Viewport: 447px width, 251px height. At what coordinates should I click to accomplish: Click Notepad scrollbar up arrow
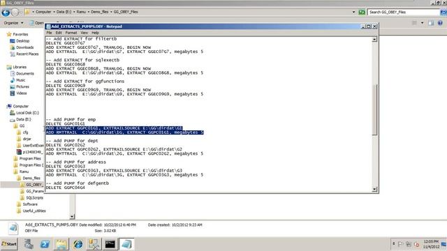tap(374, 39)
